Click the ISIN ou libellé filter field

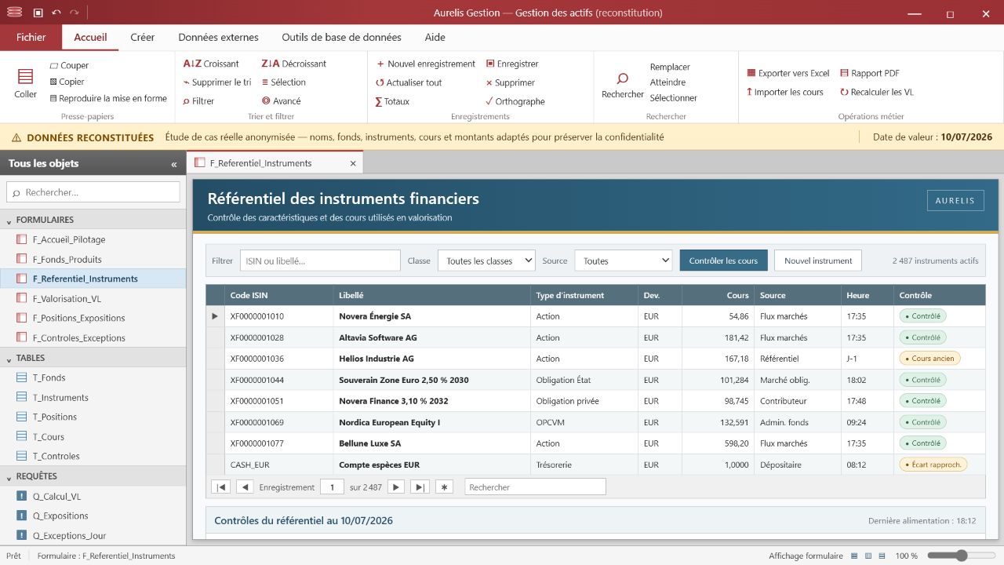[320, 261]
